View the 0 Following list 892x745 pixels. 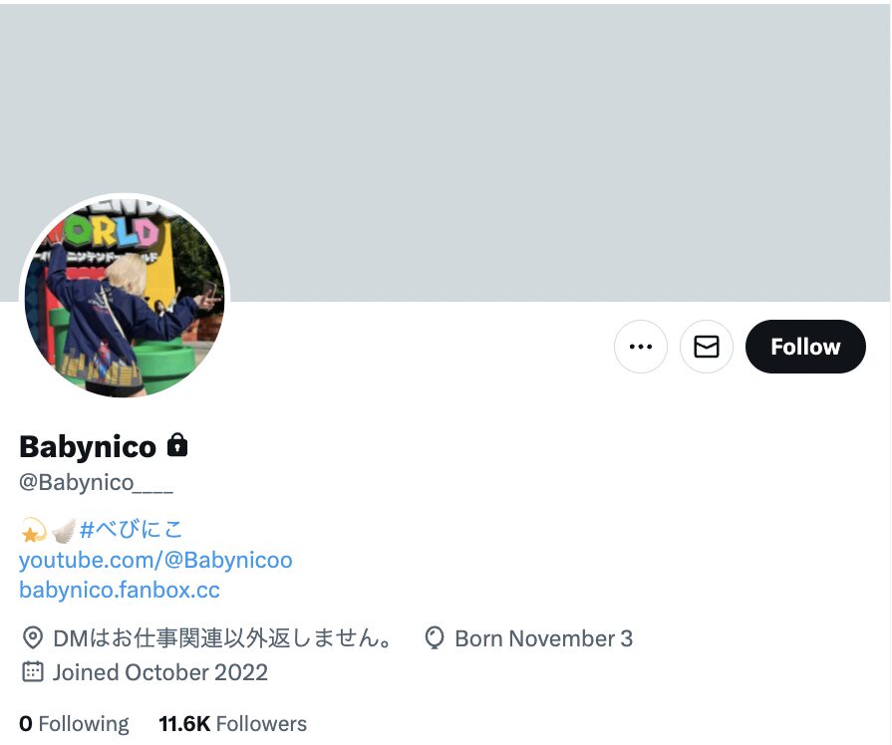[x=74, y=724]
